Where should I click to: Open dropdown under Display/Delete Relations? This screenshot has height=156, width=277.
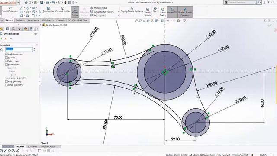(132, 16)
